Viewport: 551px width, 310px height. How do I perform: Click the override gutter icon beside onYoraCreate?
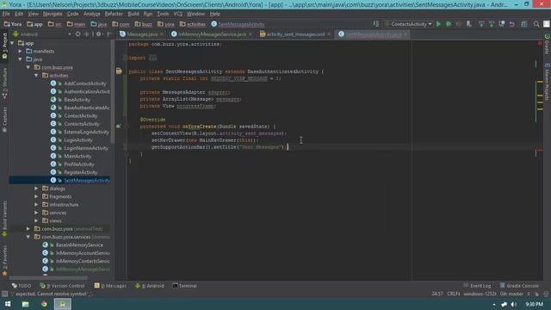(119, 127)
